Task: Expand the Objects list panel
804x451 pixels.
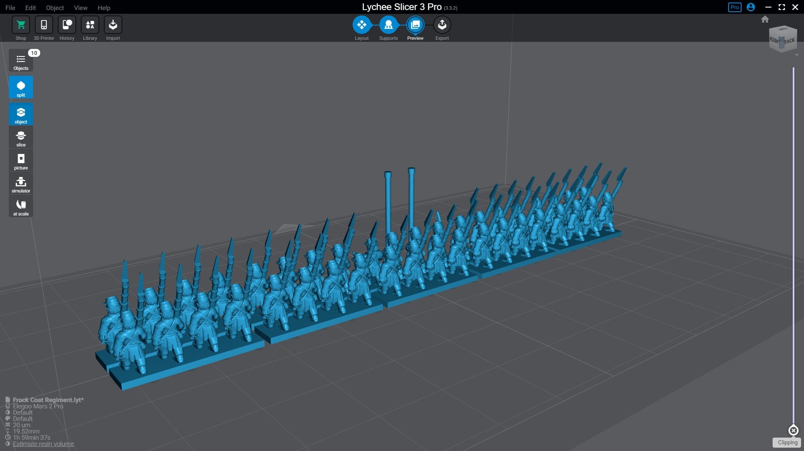Action: (21, 61)
